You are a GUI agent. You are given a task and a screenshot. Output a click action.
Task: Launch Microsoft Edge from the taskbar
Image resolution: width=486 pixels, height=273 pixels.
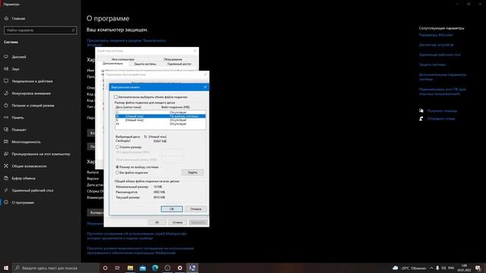[x=155, y=268]
